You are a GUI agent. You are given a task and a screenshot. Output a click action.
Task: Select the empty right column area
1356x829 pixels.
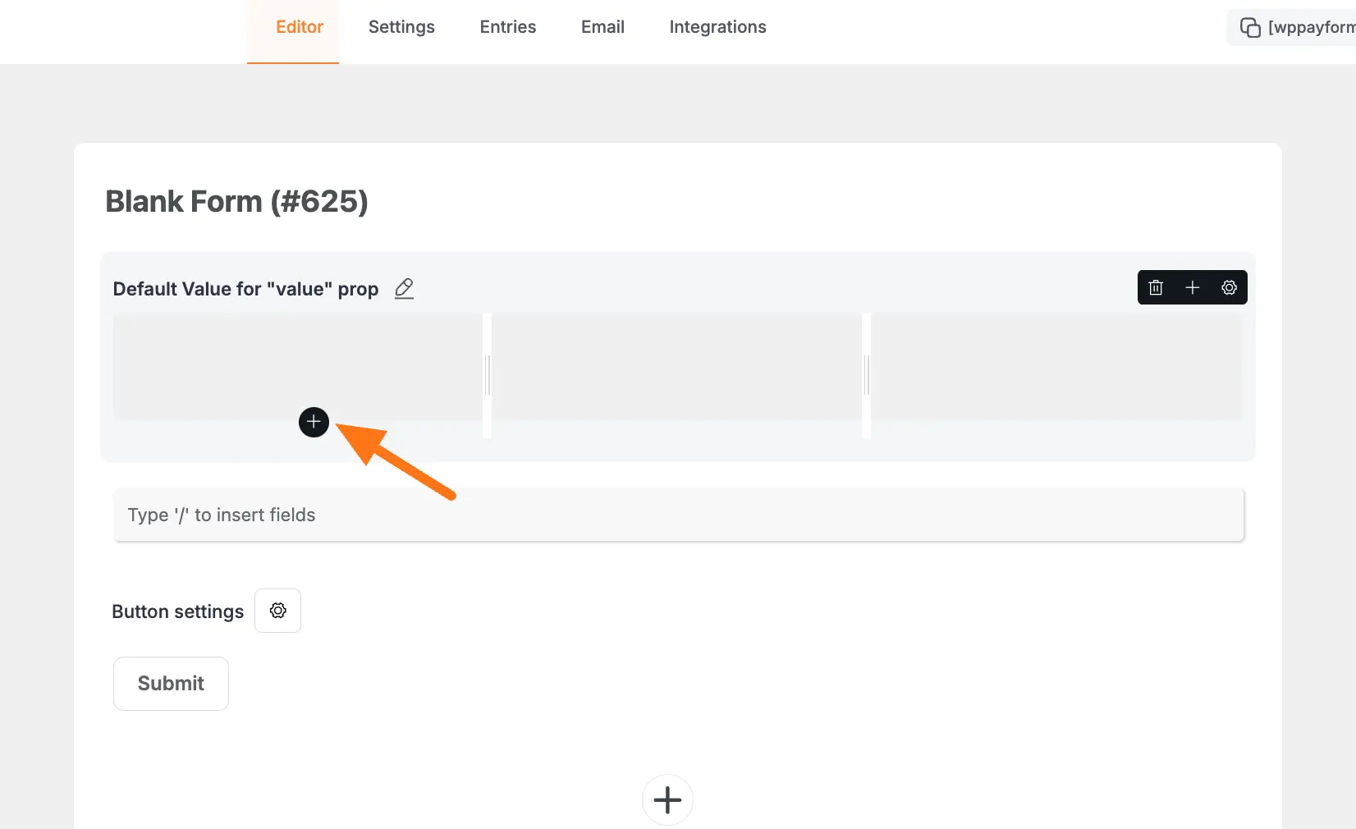[x=1056, y=366]
